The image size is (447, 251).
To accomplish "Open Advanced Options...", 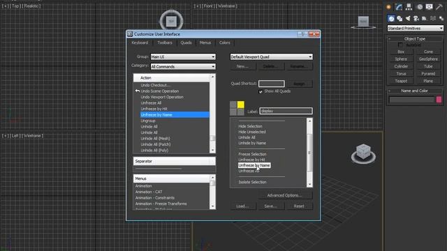I will (x=285, y=195).
